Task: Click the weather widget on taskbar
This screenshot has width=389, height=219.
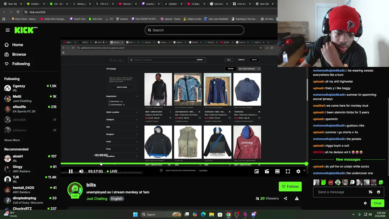Action: (x=10, y=214)
